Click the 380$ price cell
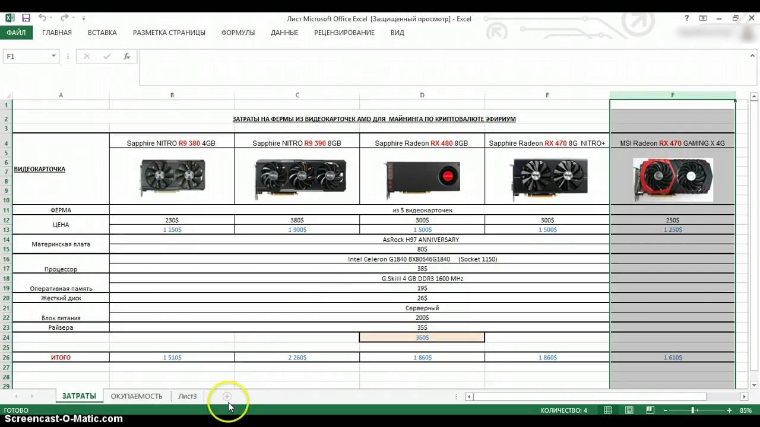The width and height of the screenshot is (760, 427). [x=297, y=220]
